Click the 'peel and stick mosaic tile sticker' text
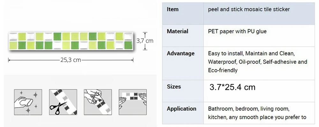This screenshot has width=319, height=127. click(249, 9)
